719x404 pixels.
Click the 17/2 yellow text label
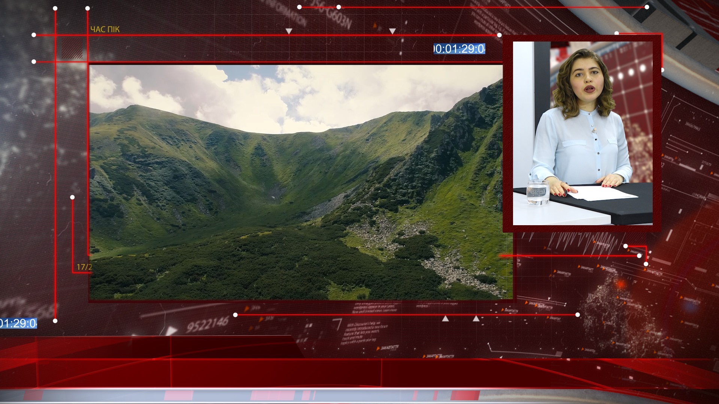coord(84,267)
